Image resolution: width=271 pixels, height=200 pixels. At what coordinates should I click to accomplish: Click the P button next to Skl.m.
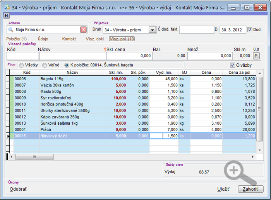pyautogui.click(x=256, y=56)
